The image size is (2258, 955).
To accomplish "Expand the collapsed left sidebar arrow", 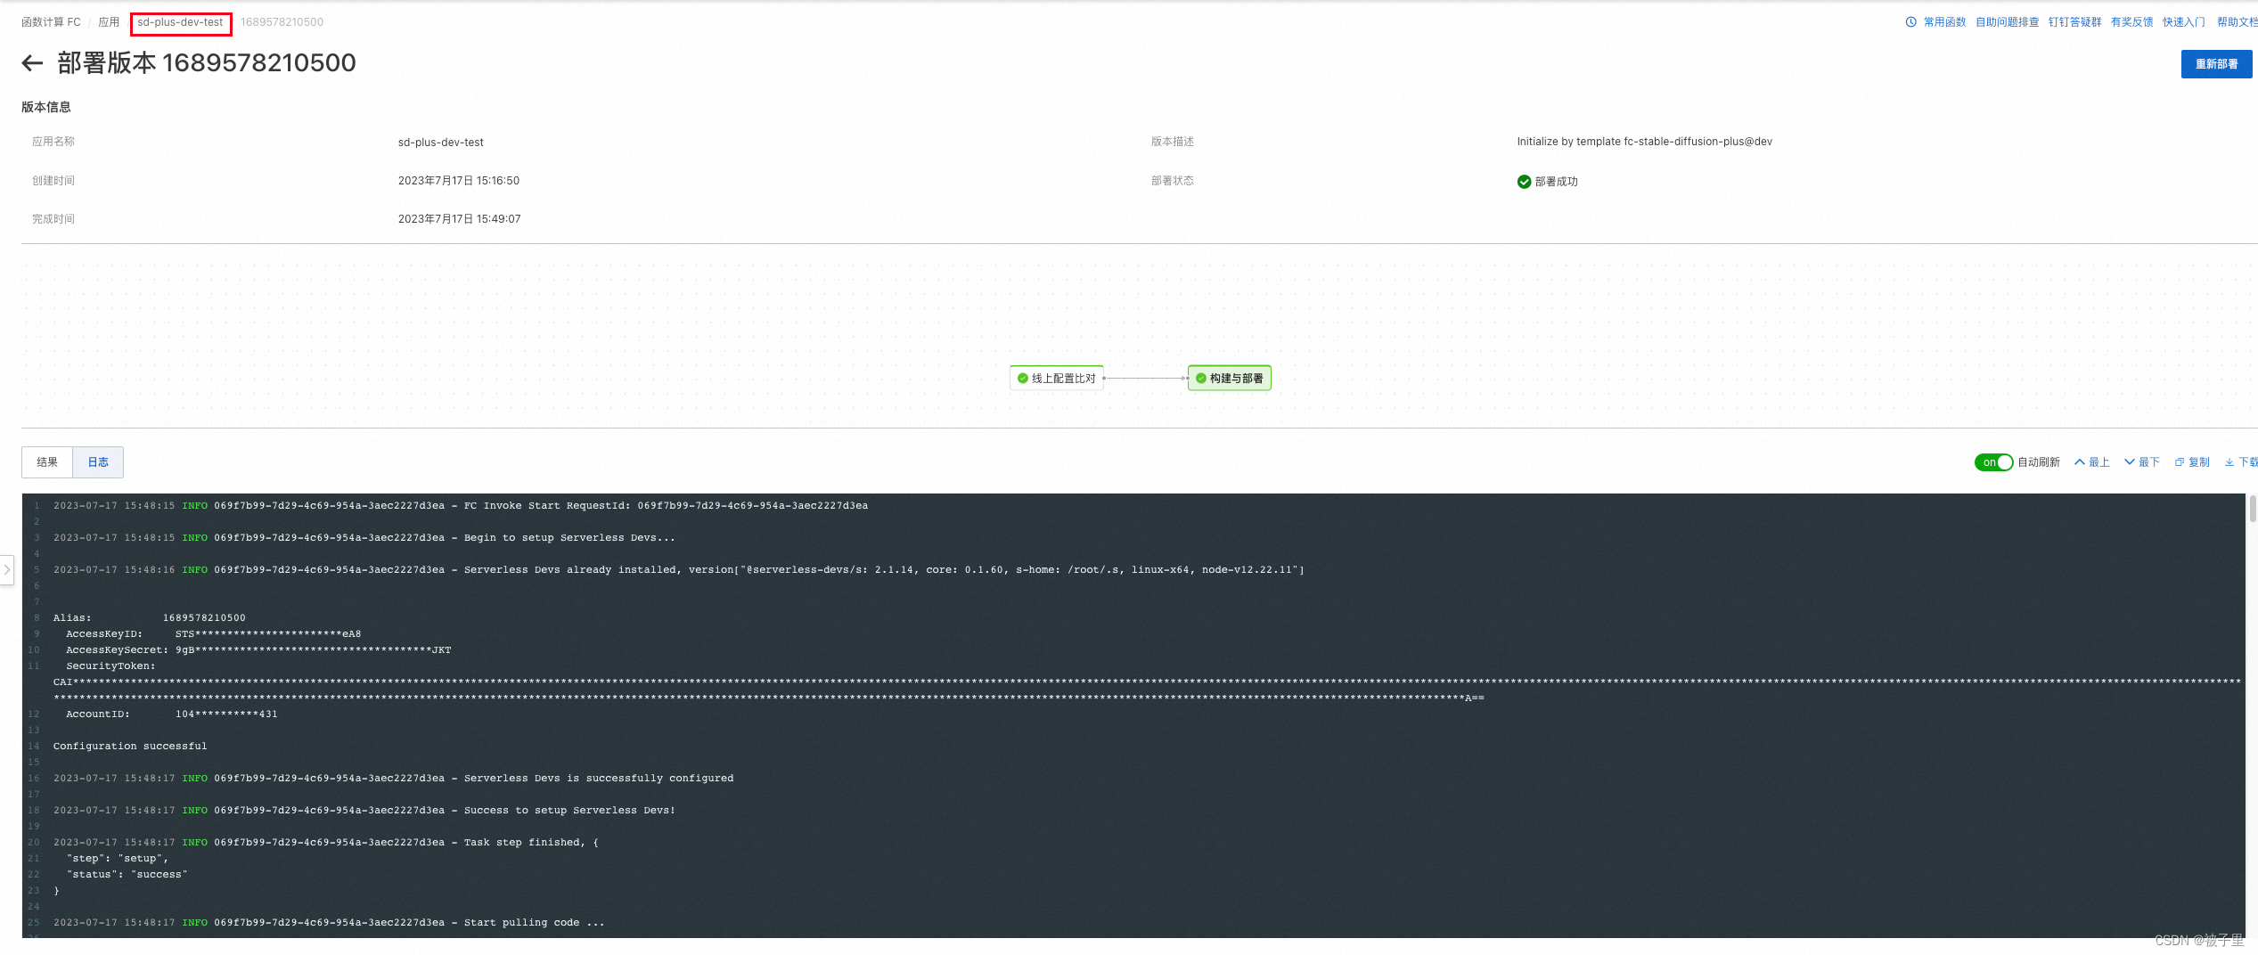I will coord(7,569).
